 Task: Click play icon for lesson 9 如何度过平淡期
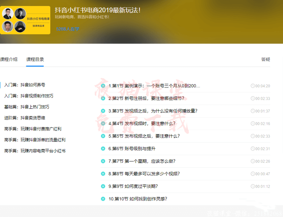[x=103, y=186]
